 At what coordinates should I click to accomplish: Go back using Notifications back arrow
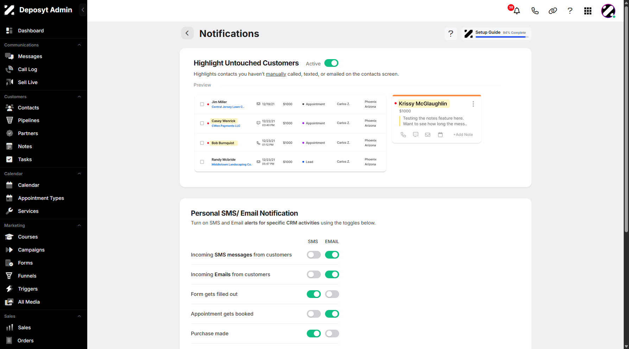point(187,33)
